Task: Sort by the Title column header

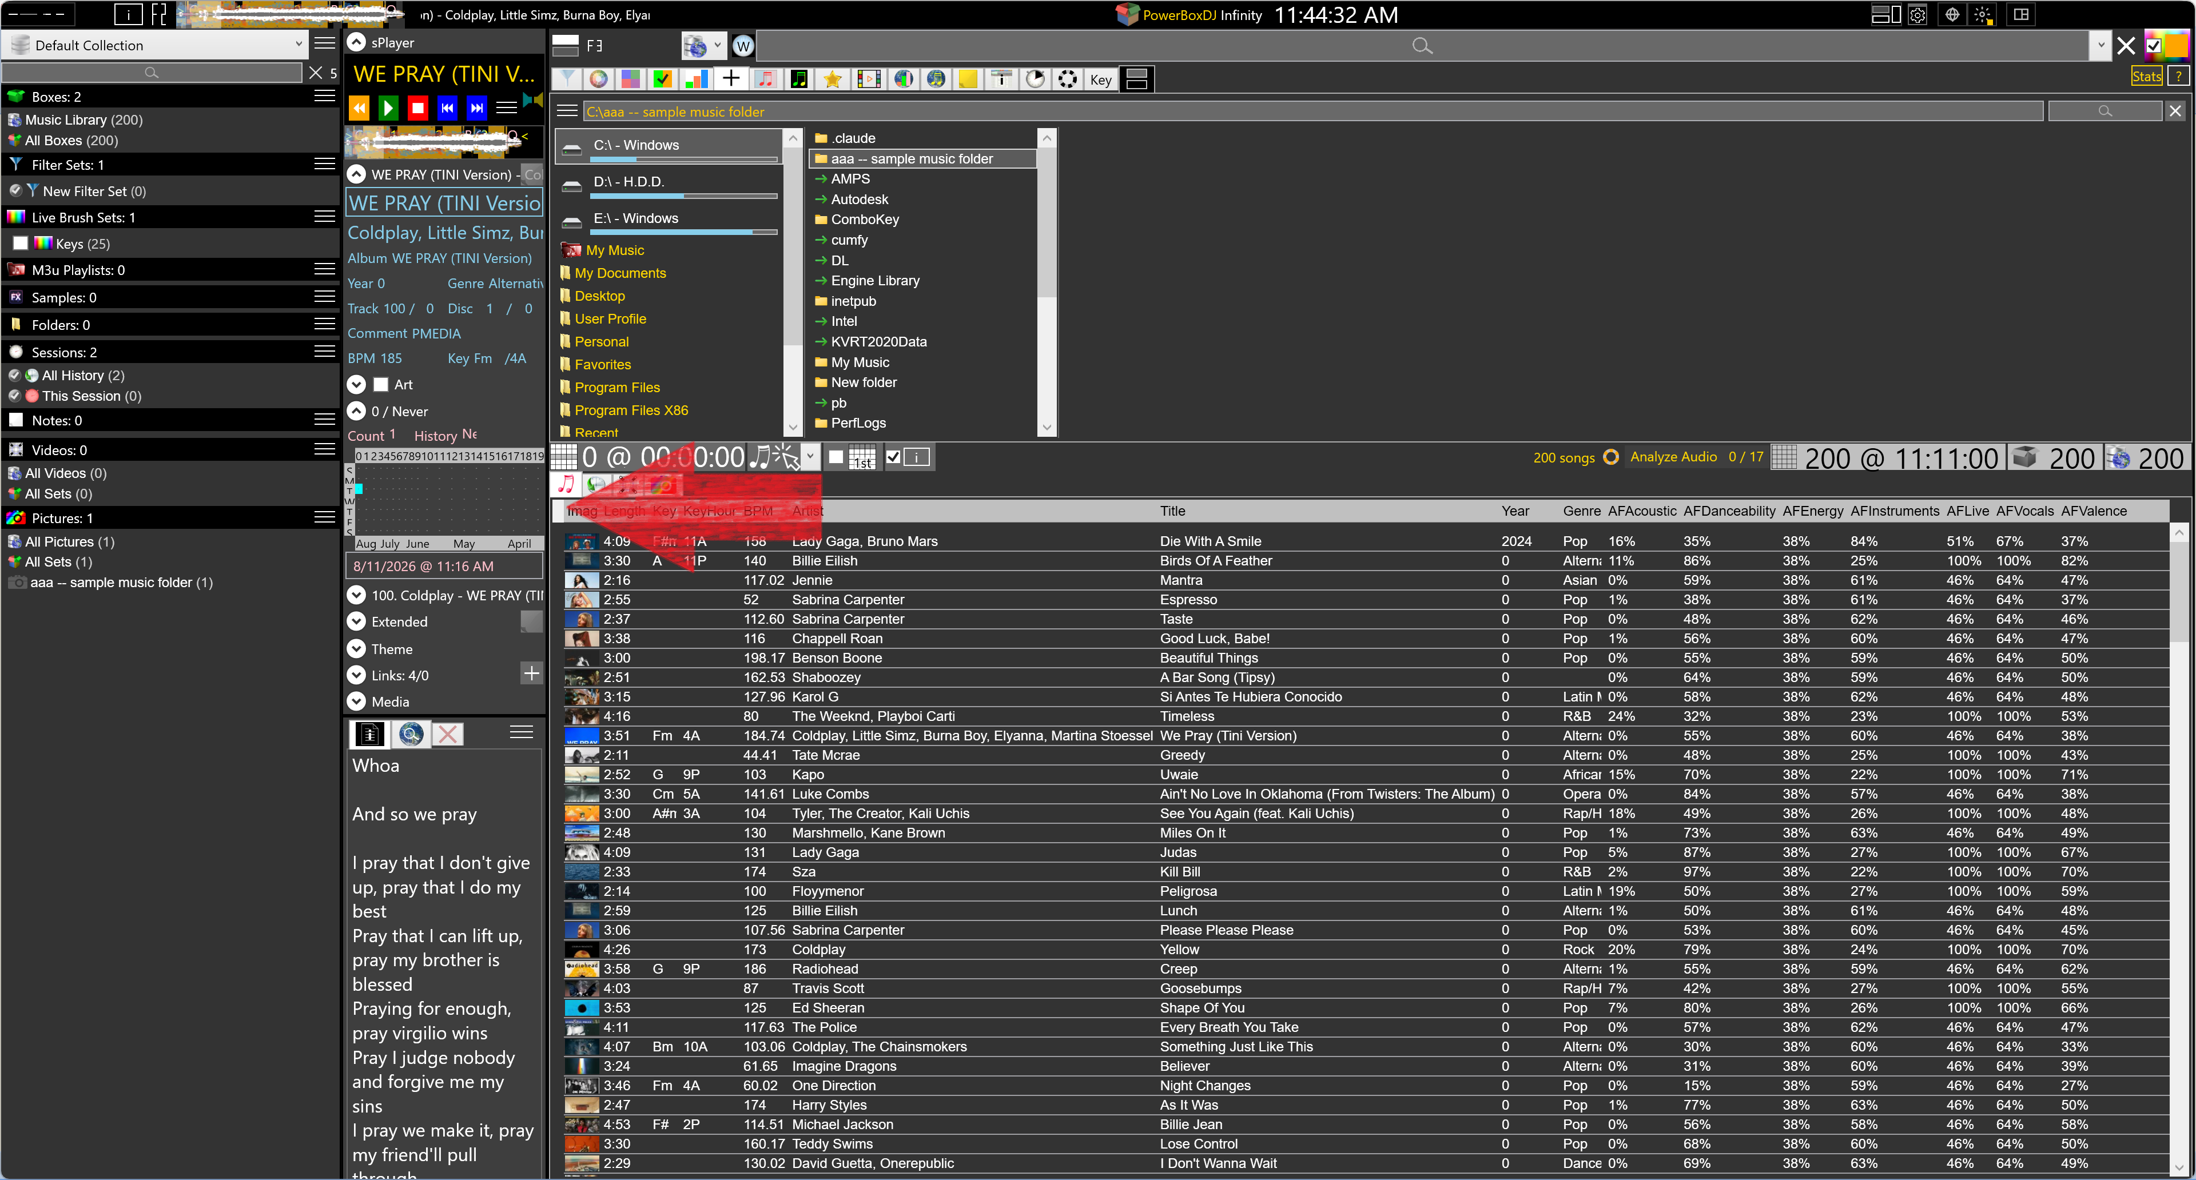Action: pyautogui.click(x=1172, y=511)
